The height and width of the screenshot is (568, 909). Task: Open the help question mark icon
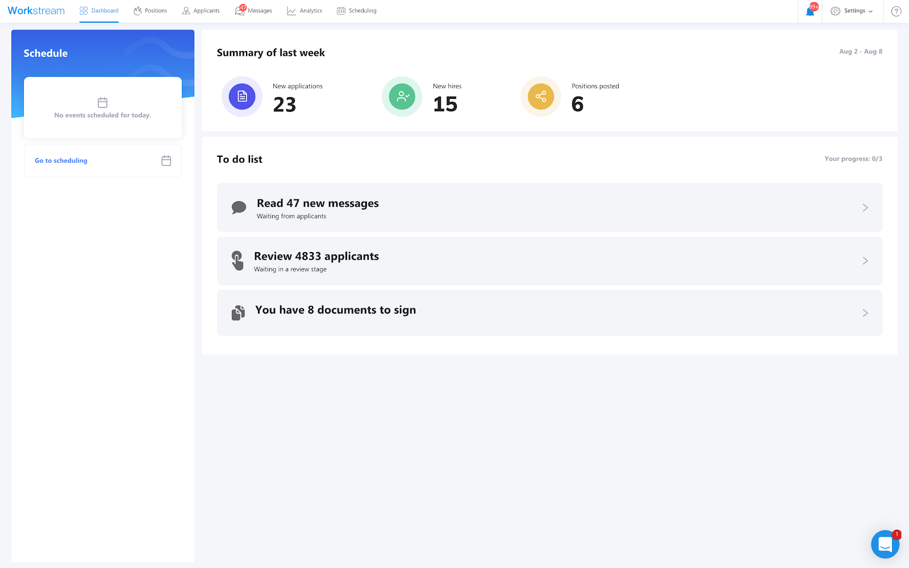897,11
